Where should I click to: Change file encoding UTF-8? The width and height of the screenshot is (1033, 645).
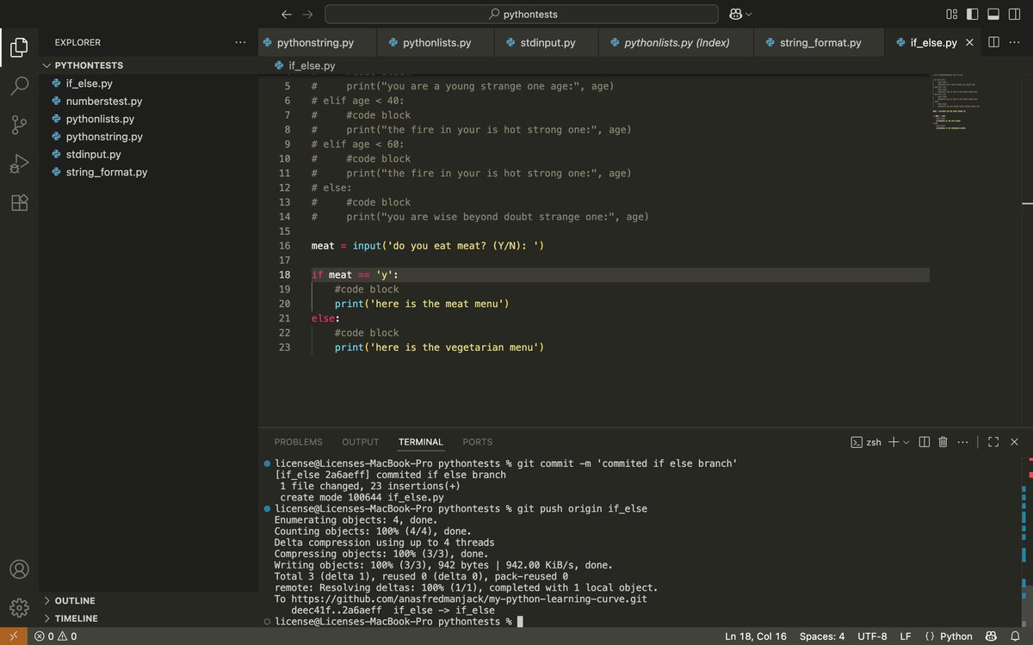872,636
